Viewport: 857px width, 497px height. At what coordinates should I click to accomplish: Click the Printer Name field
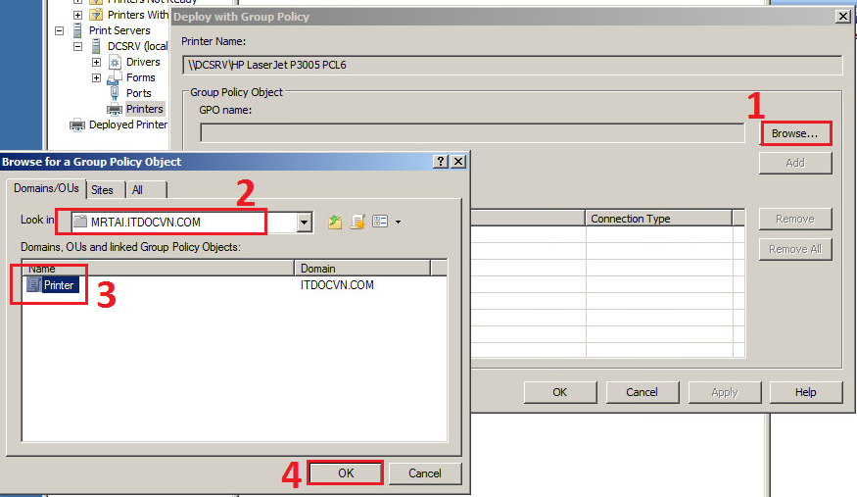512,65
